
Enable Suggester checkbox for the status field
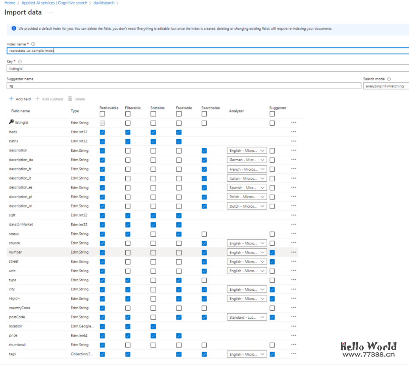(272, 234)
